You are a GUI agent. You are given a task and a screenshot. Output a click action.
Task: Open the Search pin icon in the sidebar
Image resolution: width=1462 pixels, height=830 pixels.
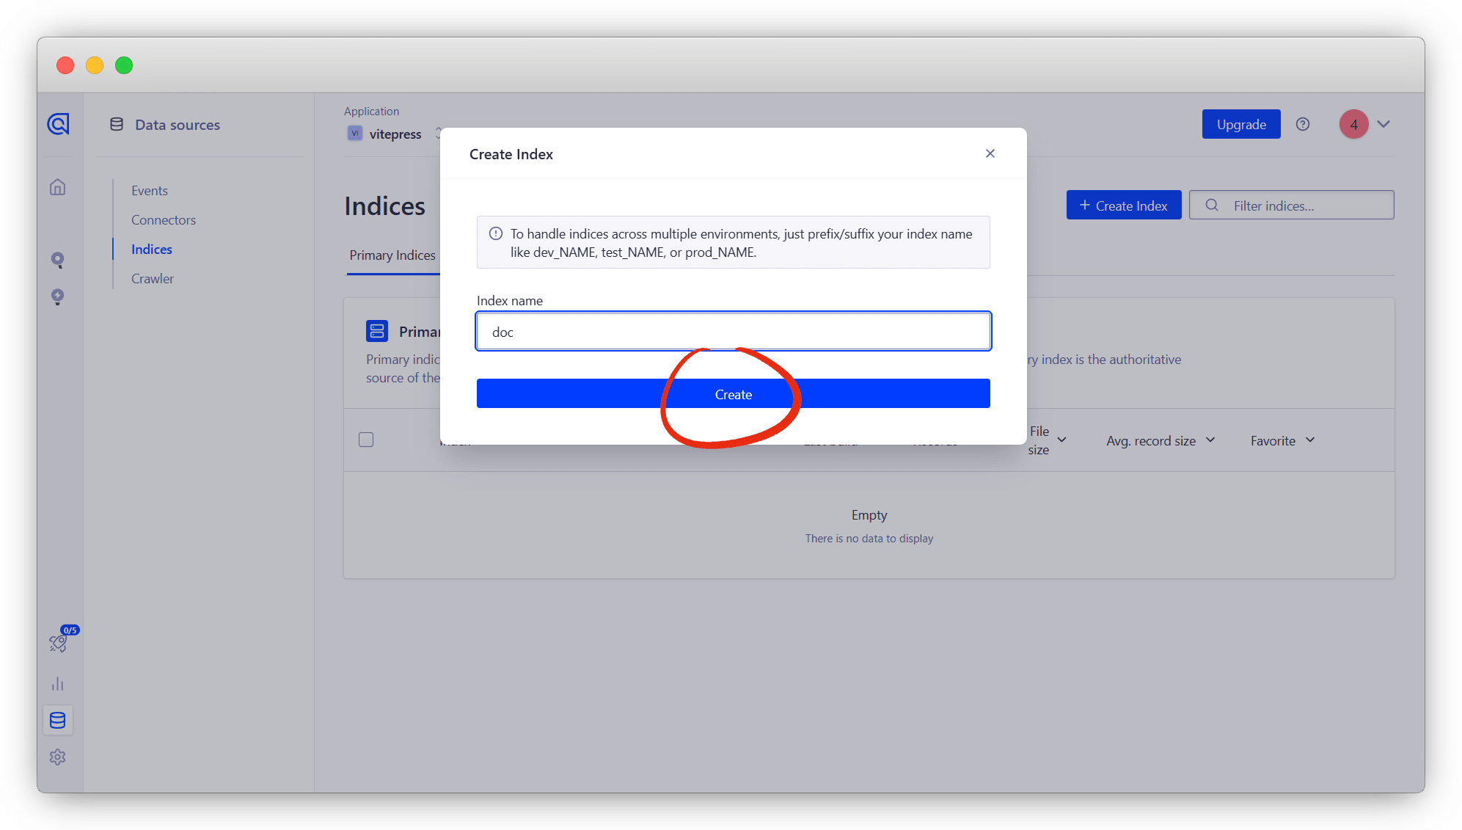pyautogui.click(x=58, y=260)
